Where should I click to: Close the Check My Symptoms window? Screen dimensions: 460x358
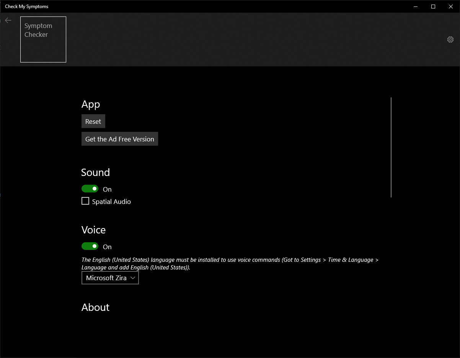pyautogui.click(x=451, y=7)
